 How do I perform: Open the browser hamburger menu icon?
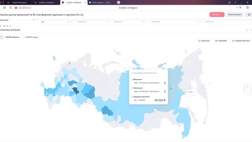pyautogui.click(x=235, y=2)
